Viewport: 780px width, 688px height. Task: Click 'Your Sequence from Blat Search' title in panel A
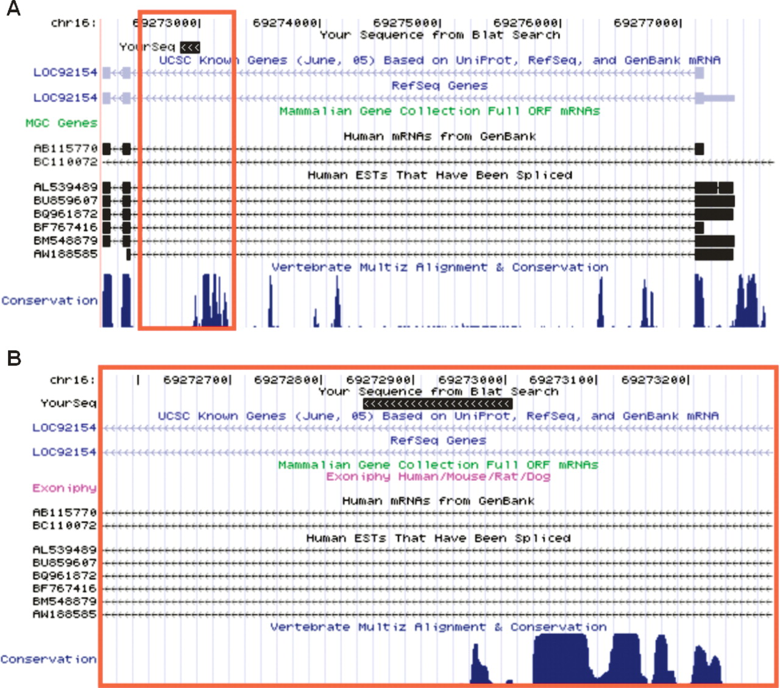[439, 35]
